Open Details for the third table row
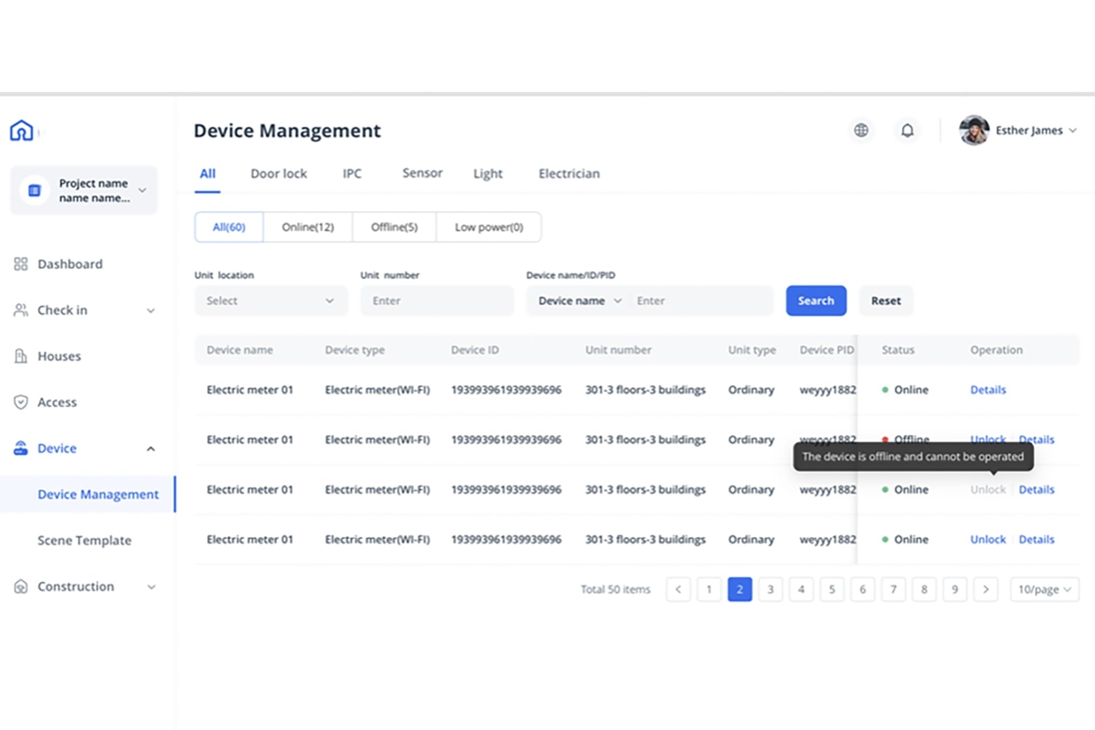Viewport: 1095px width, 730px height. pyautogui.click(x=1037, y=489)
